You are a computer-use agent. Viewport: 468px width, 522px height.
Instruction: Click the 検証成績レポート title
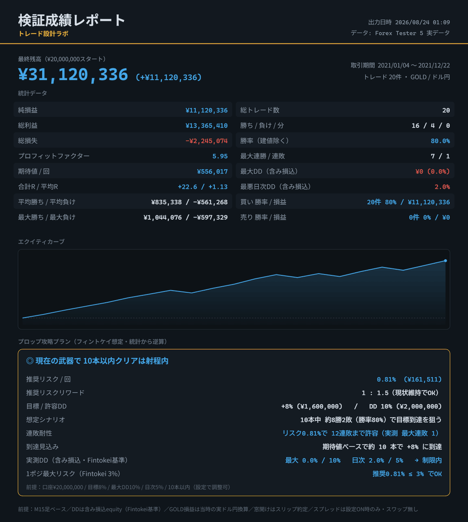(72, 20)
